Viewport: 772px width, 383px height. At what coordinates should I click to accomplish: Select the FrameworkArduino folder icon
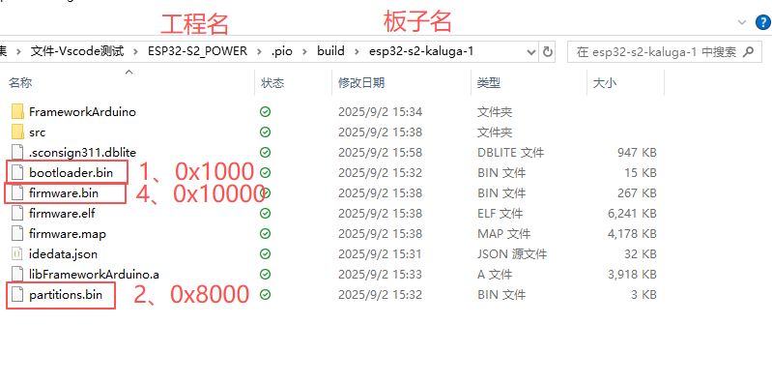[17, 111]
